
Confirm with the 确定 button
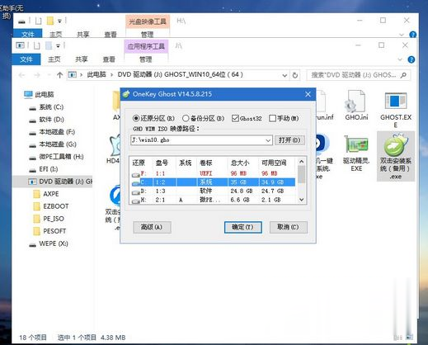(242, 227)
